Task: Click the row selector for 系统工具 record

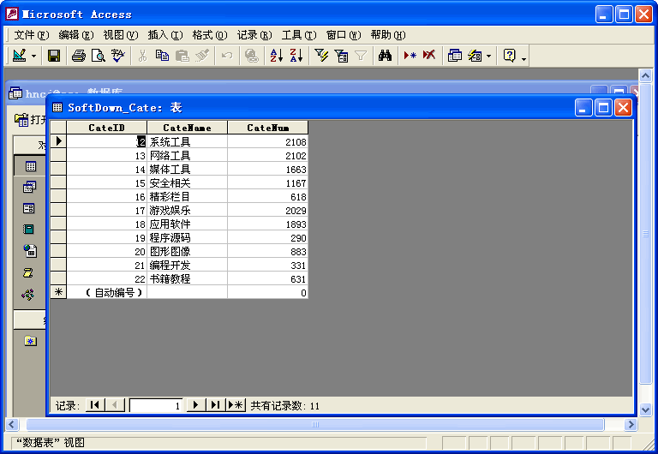Action: 58,141
